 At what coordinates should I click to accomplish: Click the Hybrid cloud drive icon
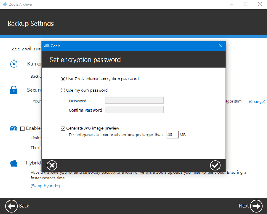pyautogui.click(x=14, y=163)
